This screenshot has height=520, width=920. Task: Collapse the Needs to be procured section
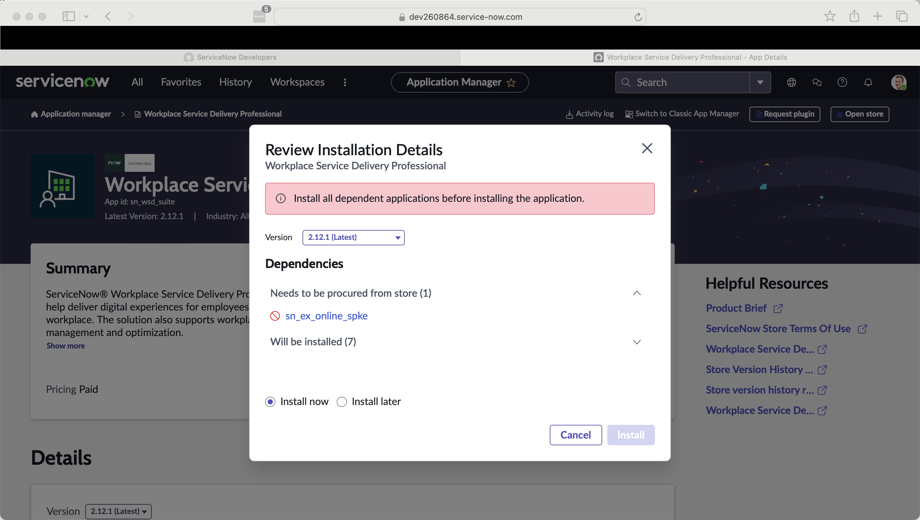pos(637,293)
